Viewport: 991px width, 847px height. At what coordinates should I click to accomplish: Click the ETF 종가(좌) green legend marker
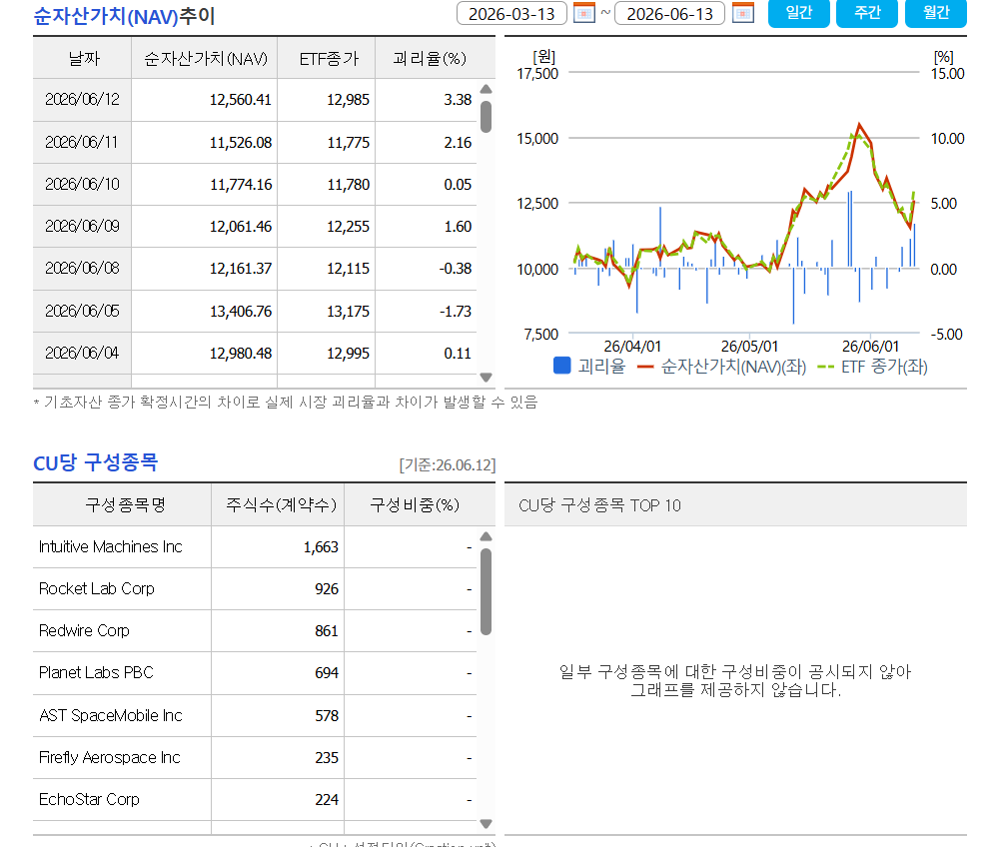825,367
